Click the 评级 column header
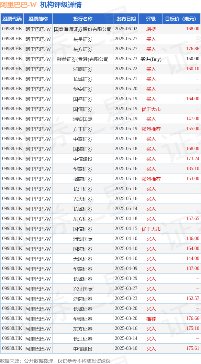The width and height of the screenshot is (201, 364). coord(151,19)
